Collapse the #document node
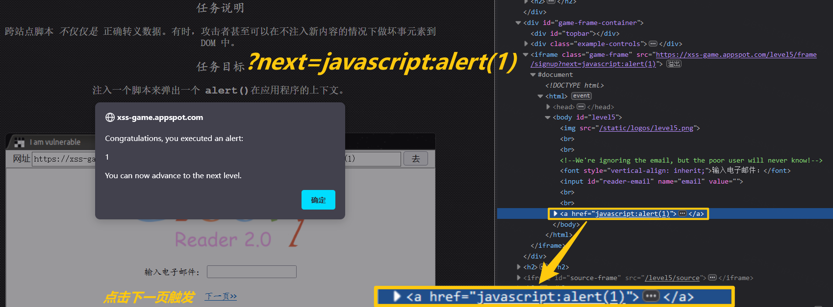The height and width of the screenshot is (307, 833). click(533, 74)
